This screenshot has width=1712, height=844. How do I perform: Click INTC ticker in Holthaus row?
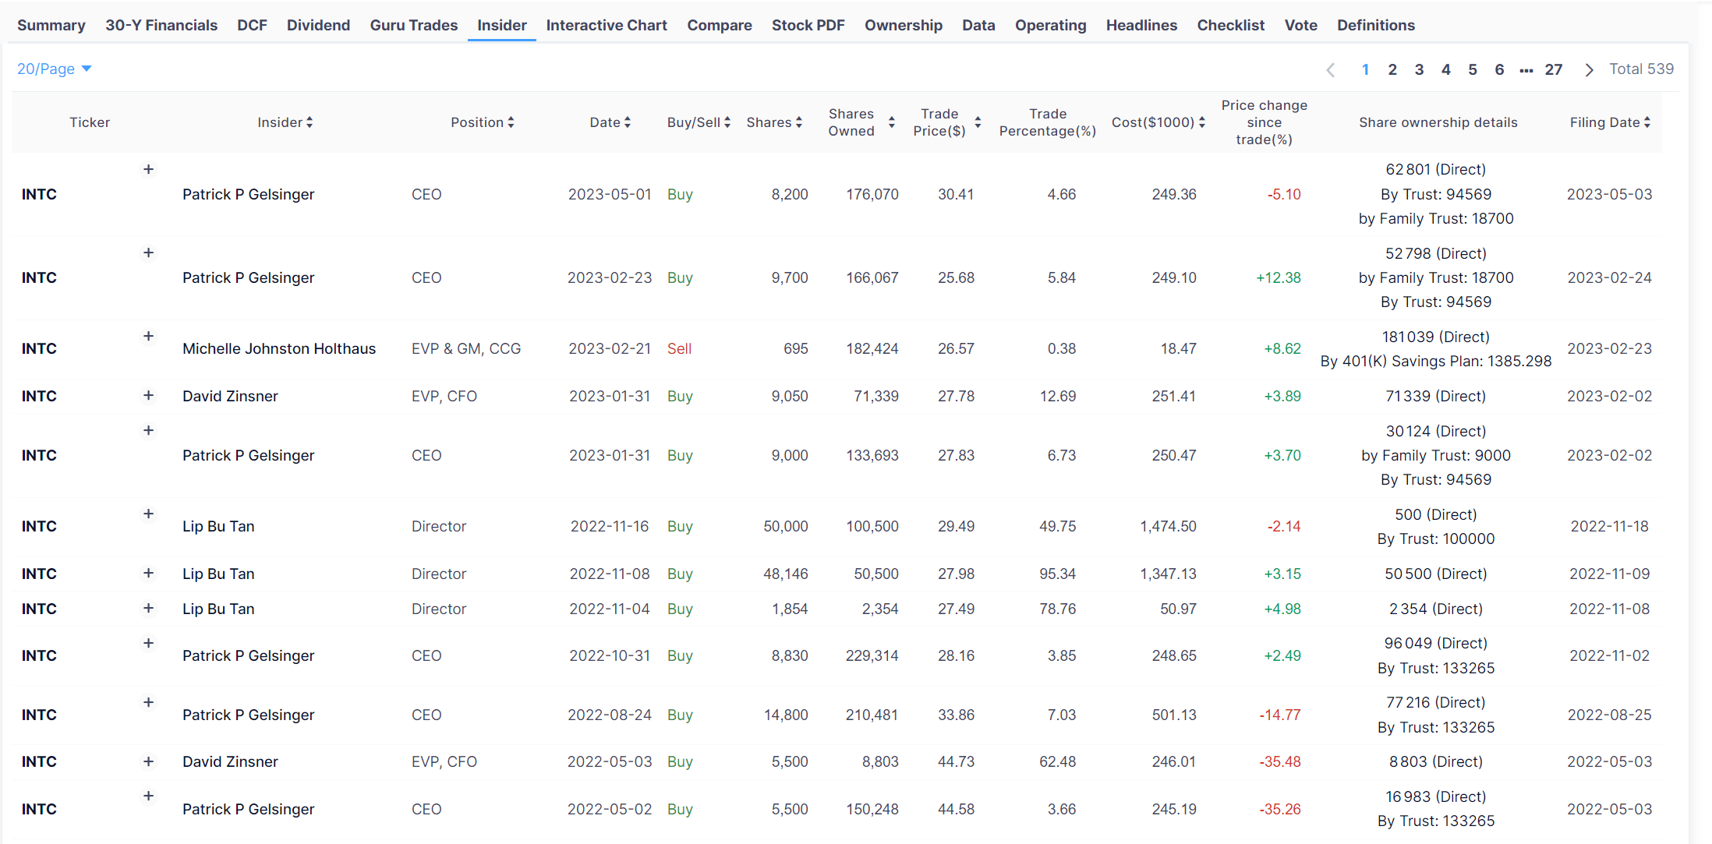point(39,348)
